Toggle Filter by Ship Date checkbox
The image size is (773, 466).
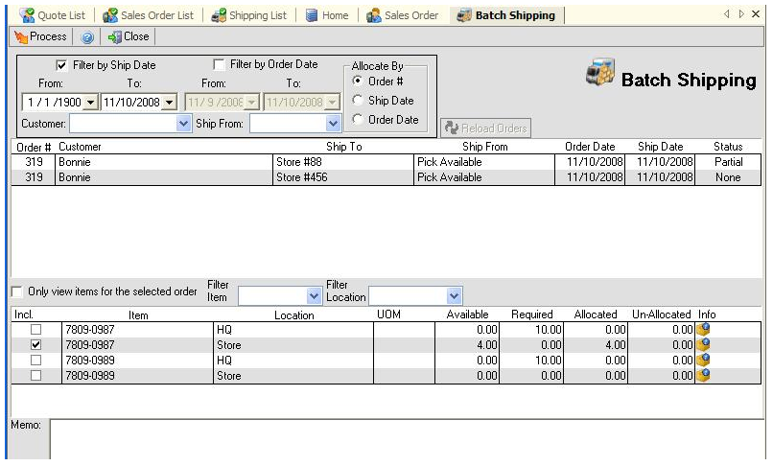point(62,65)
